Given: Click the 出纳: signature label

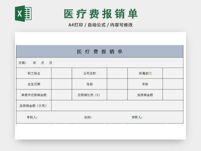Looking at the screenshot, I should (x=88, y=117).
